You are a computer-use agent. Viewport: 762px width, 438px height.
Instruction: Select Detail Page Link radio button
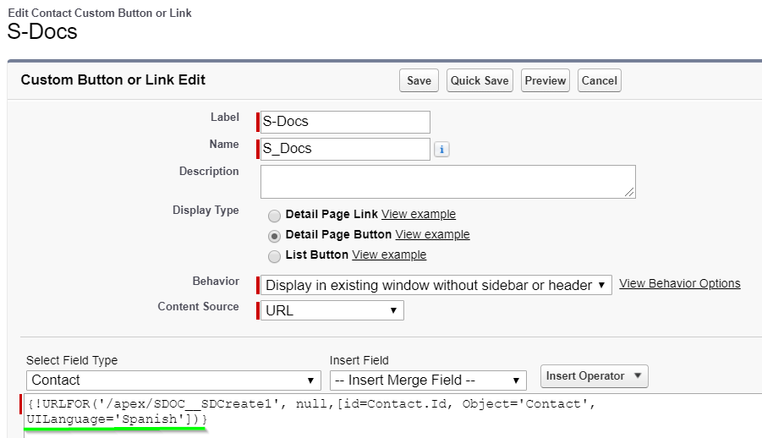pos(275,216)
